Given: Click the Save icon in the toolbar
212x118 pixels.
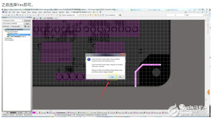Looking at the screenshot, I should (x=9, y=15).
